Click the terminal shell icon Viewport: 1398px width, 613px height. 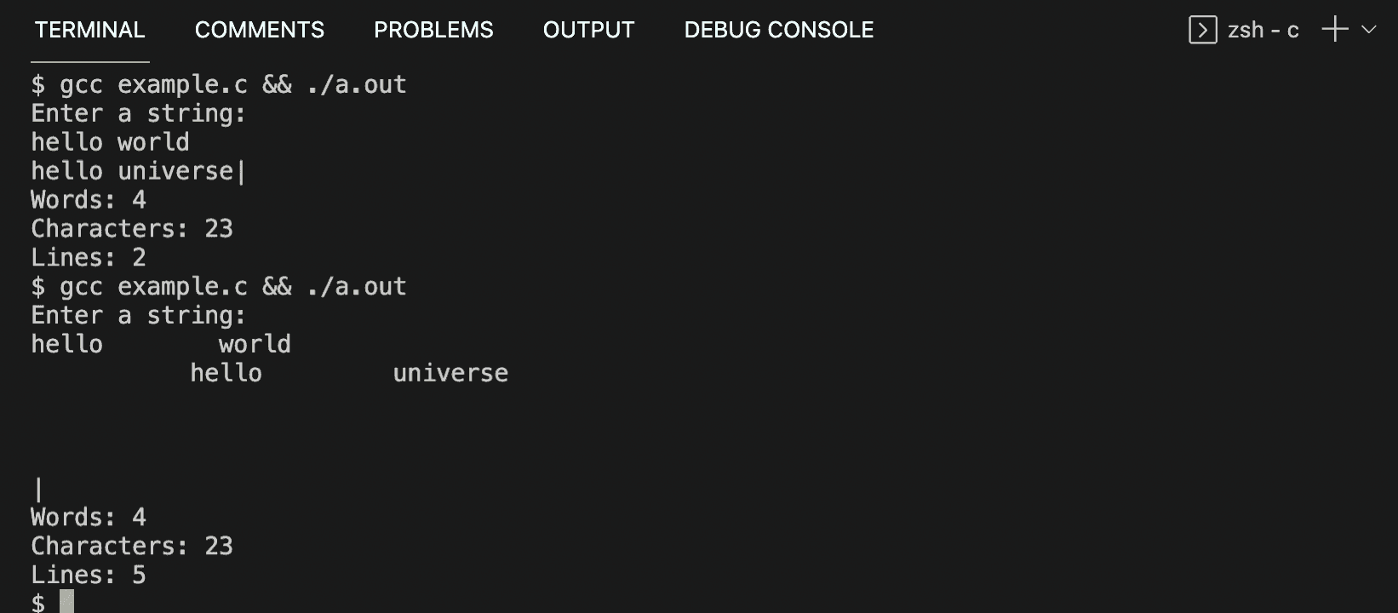tap(1202, 30)
